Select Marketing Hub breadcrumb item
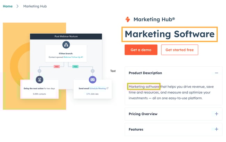Viewport: 226px width, 142px height. pos(35,6)
